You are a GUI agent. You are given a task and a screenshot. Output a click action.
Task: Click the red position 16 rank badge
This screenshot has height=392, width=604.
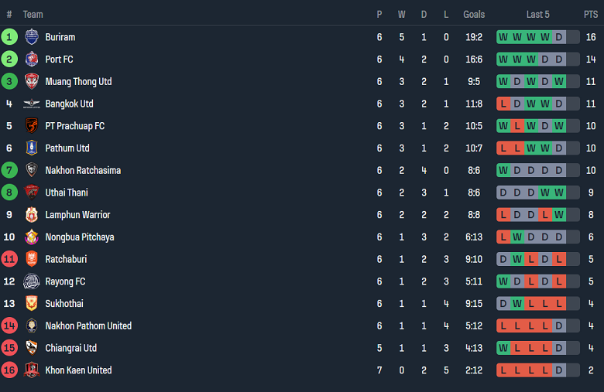coord(9,370)
